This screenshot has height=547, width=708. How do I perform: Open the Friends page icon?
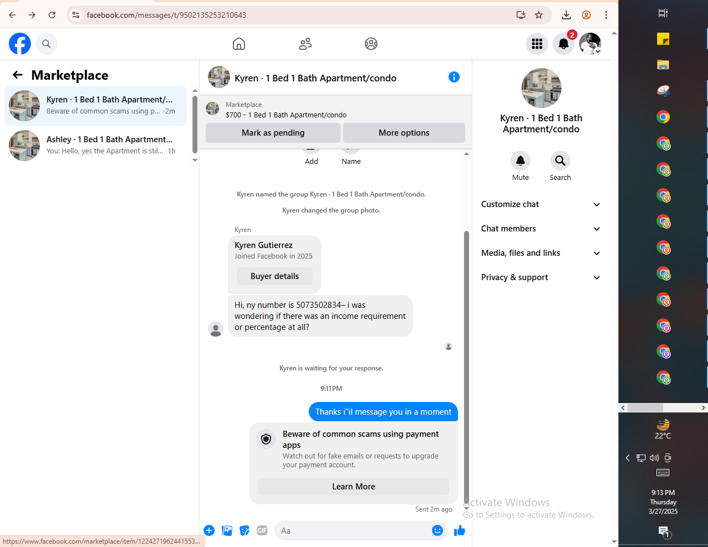coord(305,44)
